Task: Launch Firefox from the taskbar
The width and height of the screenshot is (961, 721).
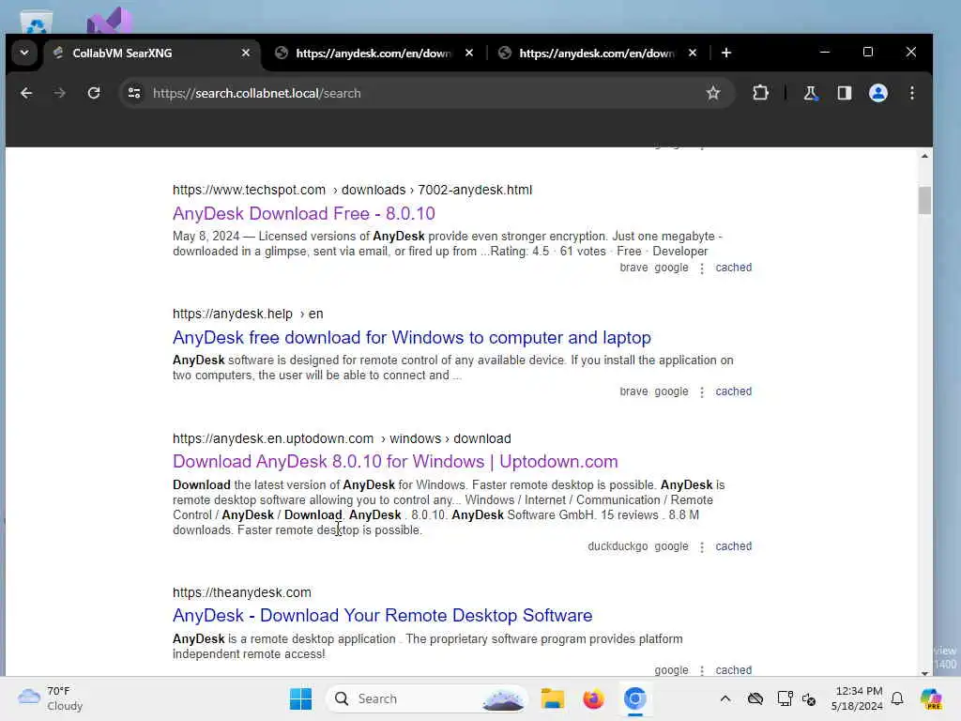Action: pos(593,698)
